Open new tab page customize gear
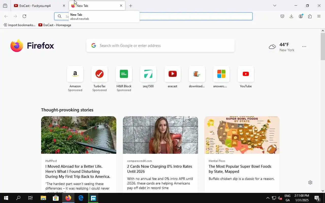The height and width of the screenshot is (203, 325). [310, 182]
